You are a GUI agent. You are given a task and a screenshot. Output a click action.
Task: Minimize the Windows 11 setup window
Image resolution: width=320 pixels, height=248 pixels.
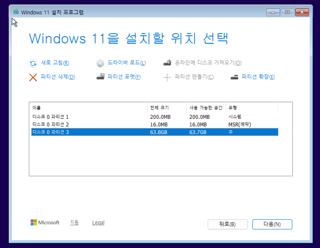[273, 13]
